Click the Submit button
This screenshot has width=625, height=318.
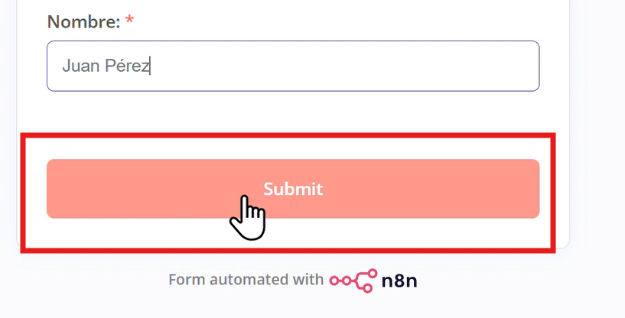click(x=293, y=189)
